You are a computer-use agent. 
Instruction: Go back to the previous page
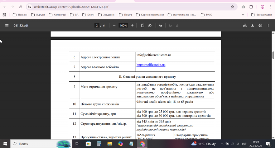coord(5,7)
